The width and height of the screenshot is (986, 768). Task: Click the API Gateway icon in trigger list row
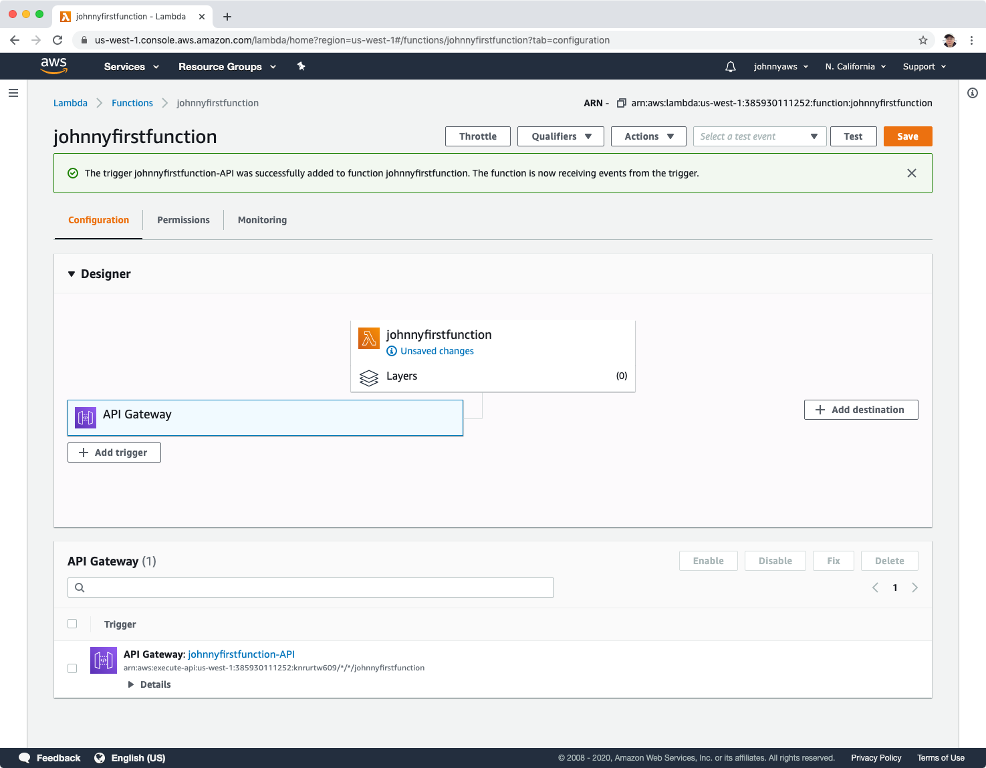104,660
